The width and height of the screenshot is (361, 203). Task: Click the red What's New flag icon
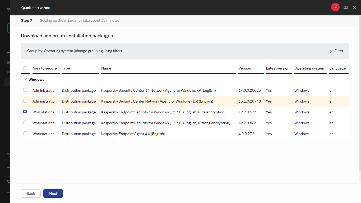pos(335,7)
